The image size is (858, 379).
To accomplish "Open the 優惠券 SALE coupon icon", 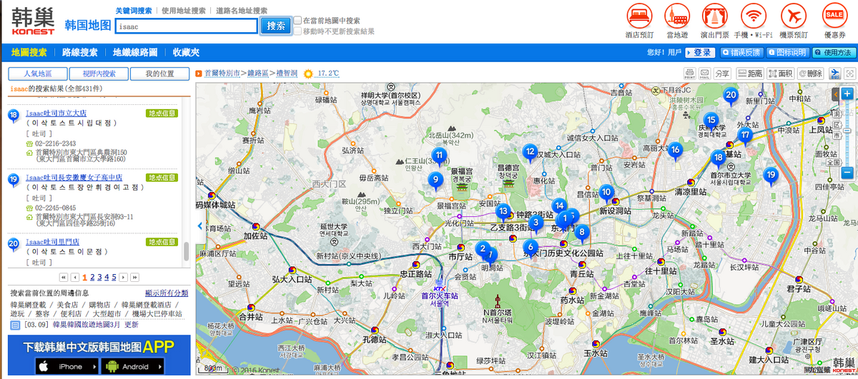I will 834,16.
